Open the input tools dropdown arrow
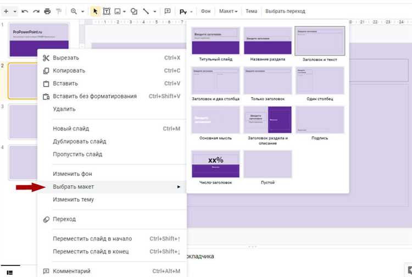Image resolution: width=412 pixels, height=277 pixels. click(x=191, y=12)
